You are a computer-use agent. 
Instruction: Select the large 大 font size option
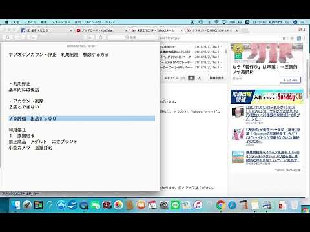(x=200, y=78)
